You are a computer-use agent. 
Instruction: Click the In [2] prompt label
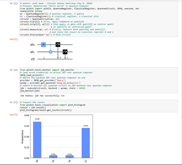point(14,70)
